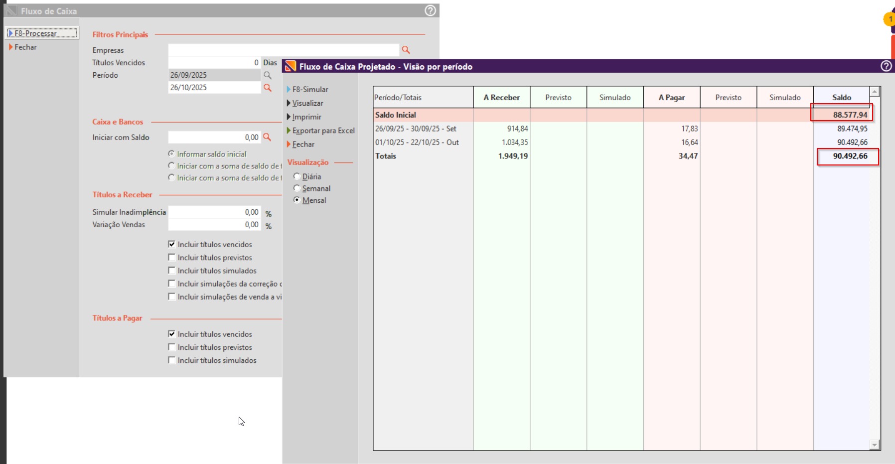Click the A Receber value 1.034,35
This screenshot has height=464, width=895.
click(515, 143)
